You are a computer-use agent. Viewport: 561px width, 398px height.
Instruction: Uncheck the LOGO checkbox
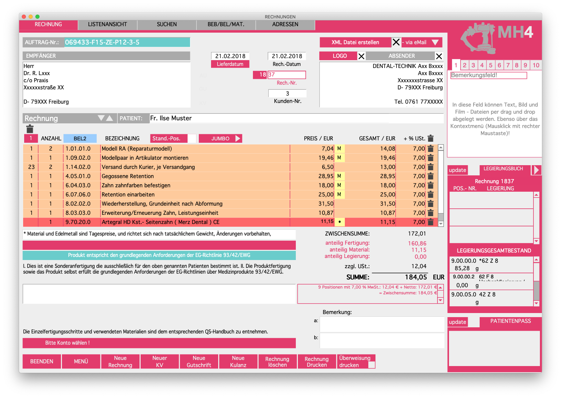click(361, 56)
